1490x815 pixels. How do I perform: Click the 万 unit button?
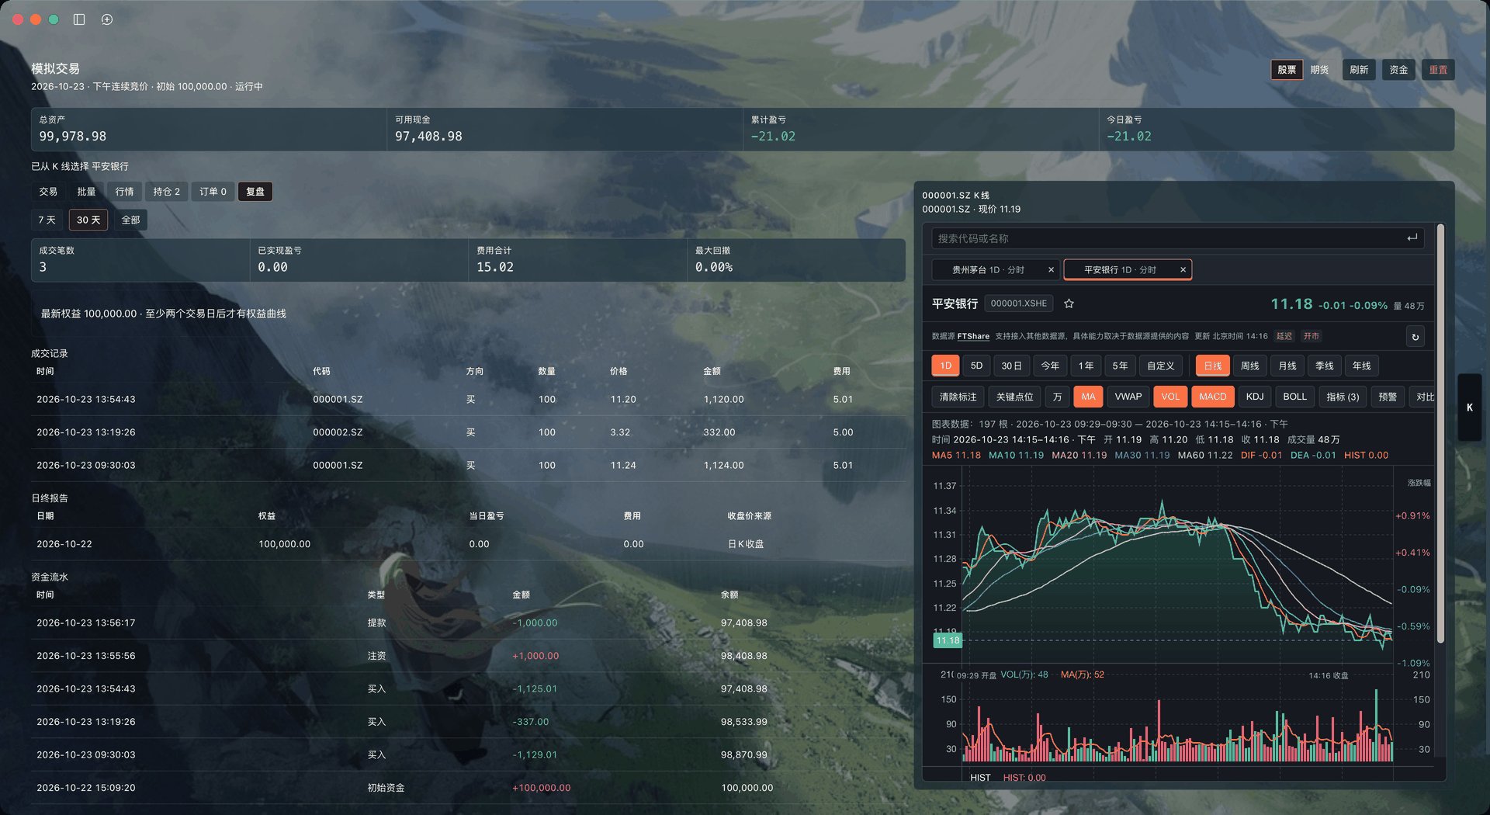(x=1057, y=397)
